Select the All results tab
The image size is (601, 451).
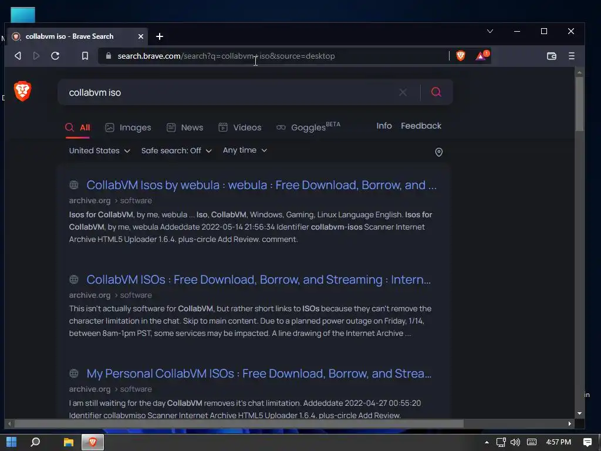[77, 127]
